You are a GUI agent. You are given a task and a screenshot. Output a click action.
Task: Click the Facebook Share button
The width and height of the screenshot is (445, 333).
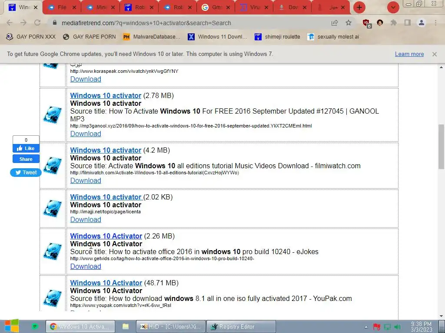coord(26,159)
